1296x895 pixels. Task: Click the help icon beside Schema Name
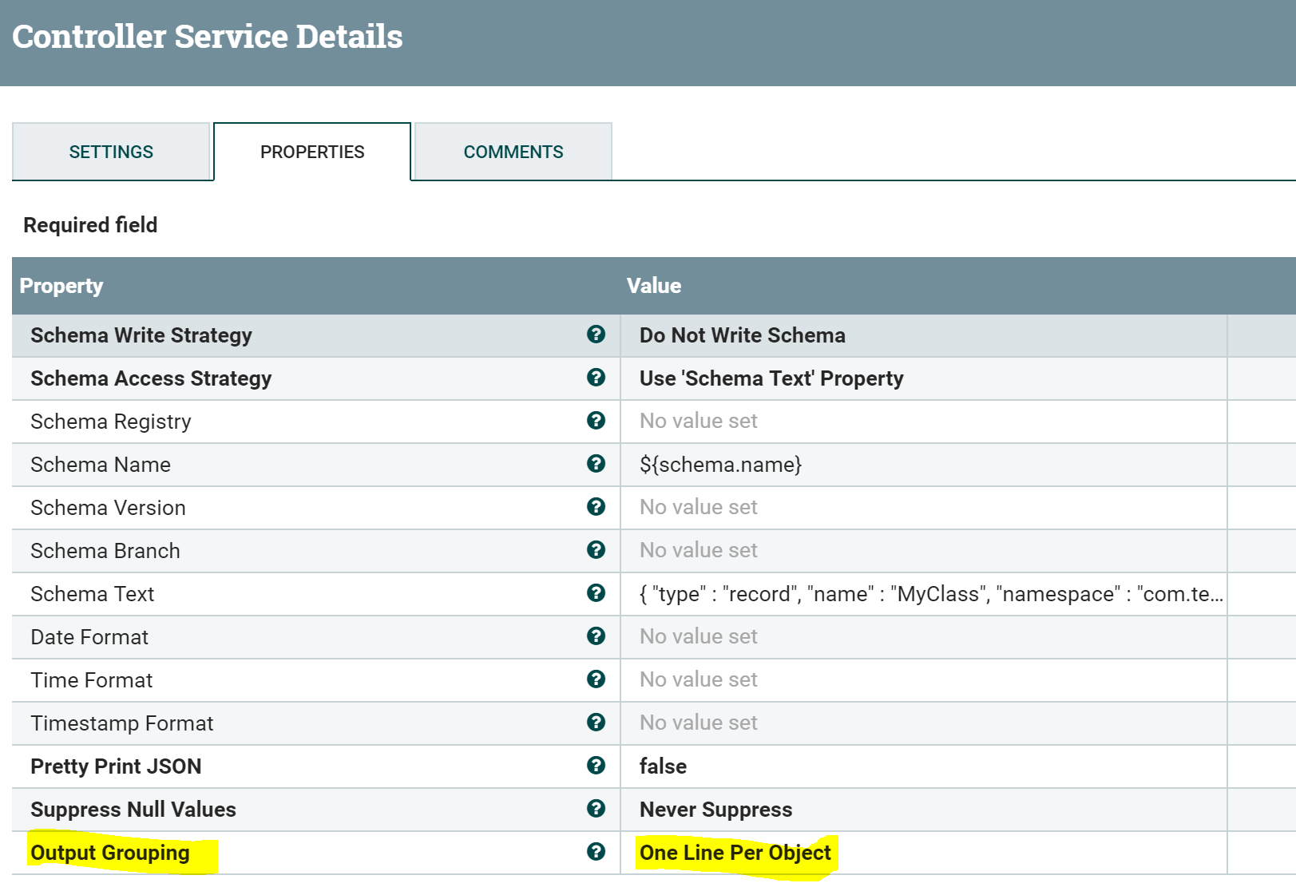[596, 464]
